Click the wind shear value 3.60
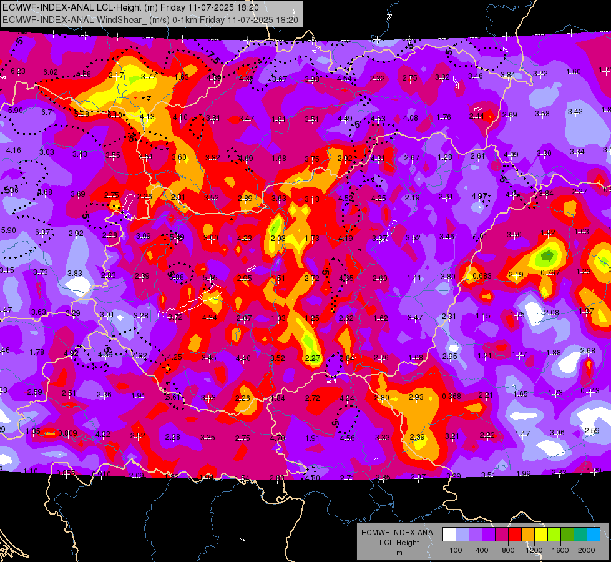 [179, 157]
